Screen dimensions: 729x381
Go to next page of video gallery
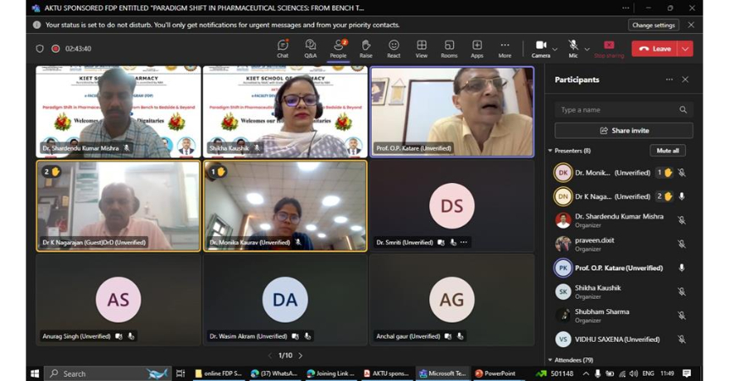pyautogui.click(x=301, y=356)
